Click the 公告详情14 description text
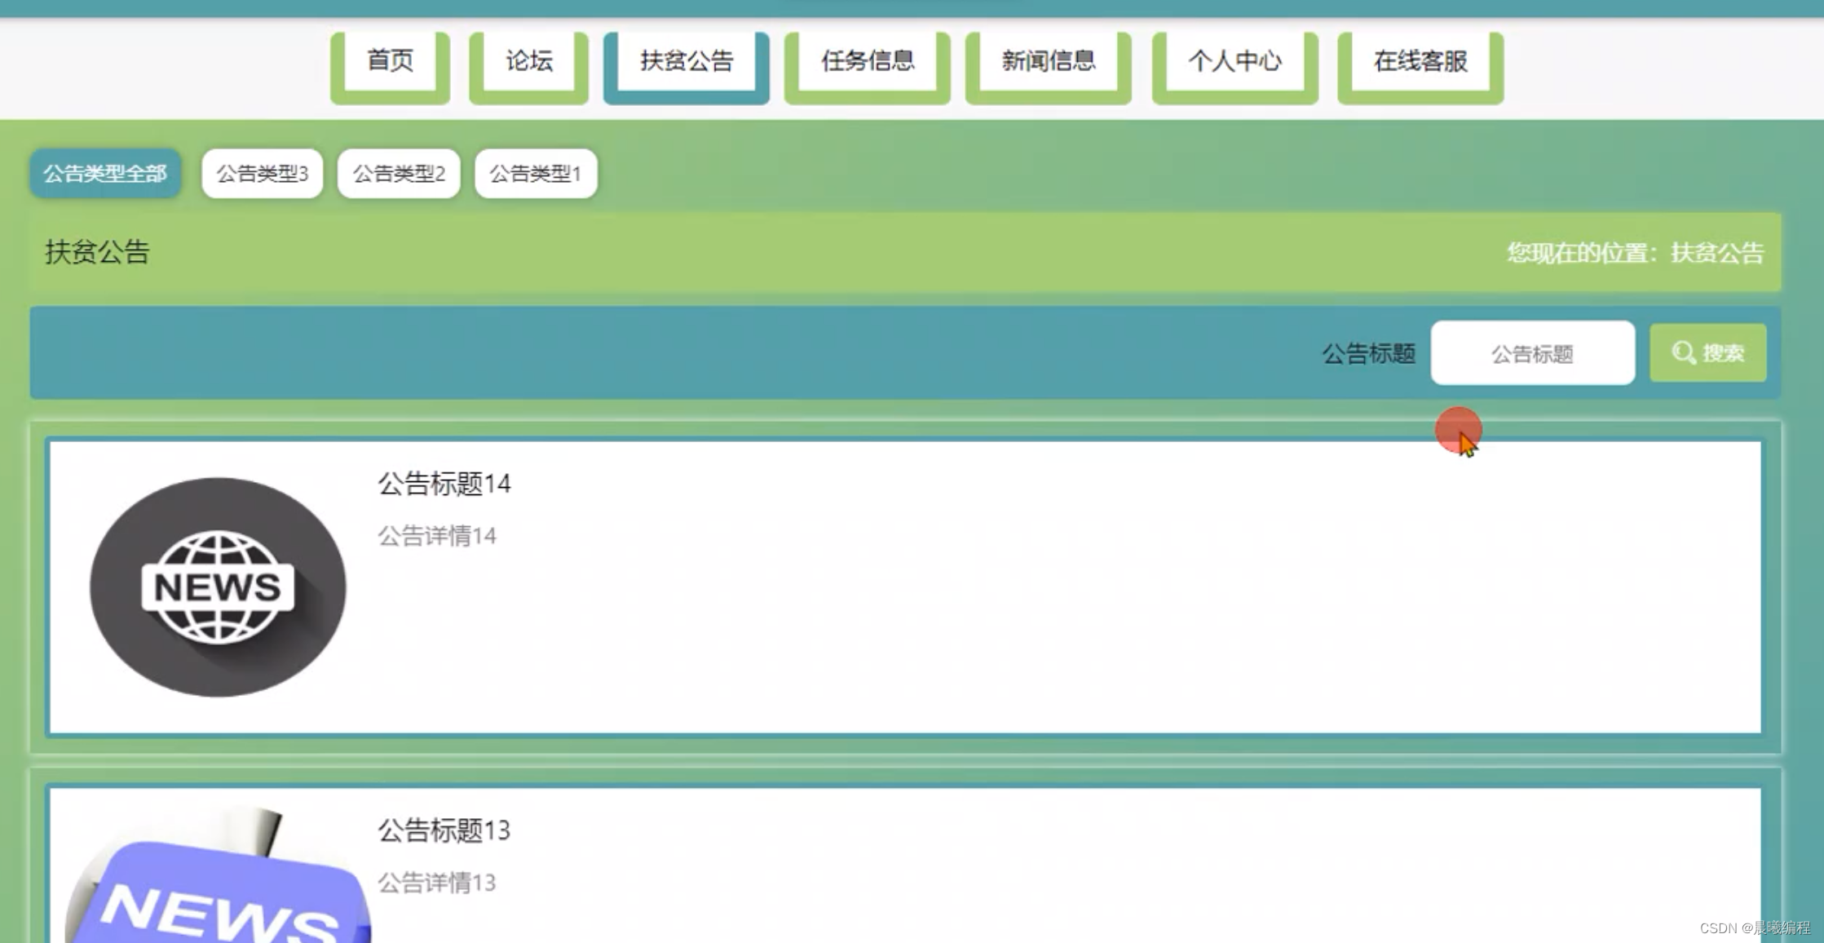 436,536
